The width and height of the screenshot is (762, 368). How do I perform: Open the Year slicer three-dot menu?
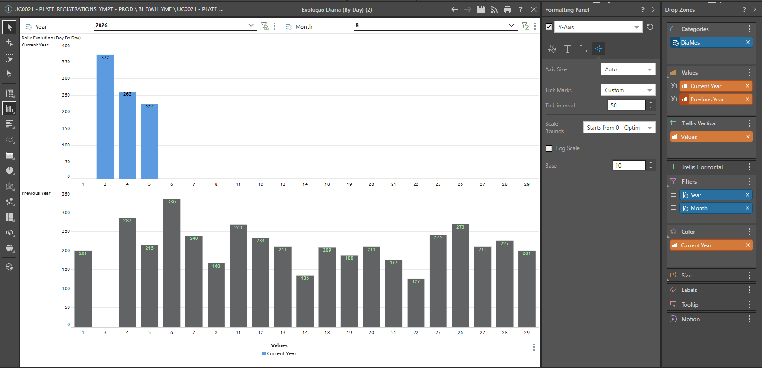(x=274, y=26)
